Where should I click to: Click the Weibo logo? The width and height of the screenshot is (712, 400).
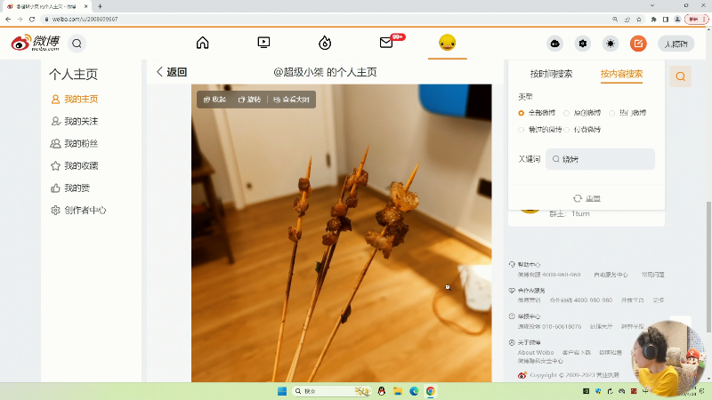tap(35, 43)
